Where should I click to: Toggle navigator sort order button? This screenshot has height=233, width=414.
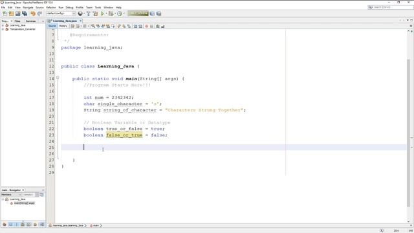click(41, 225)
